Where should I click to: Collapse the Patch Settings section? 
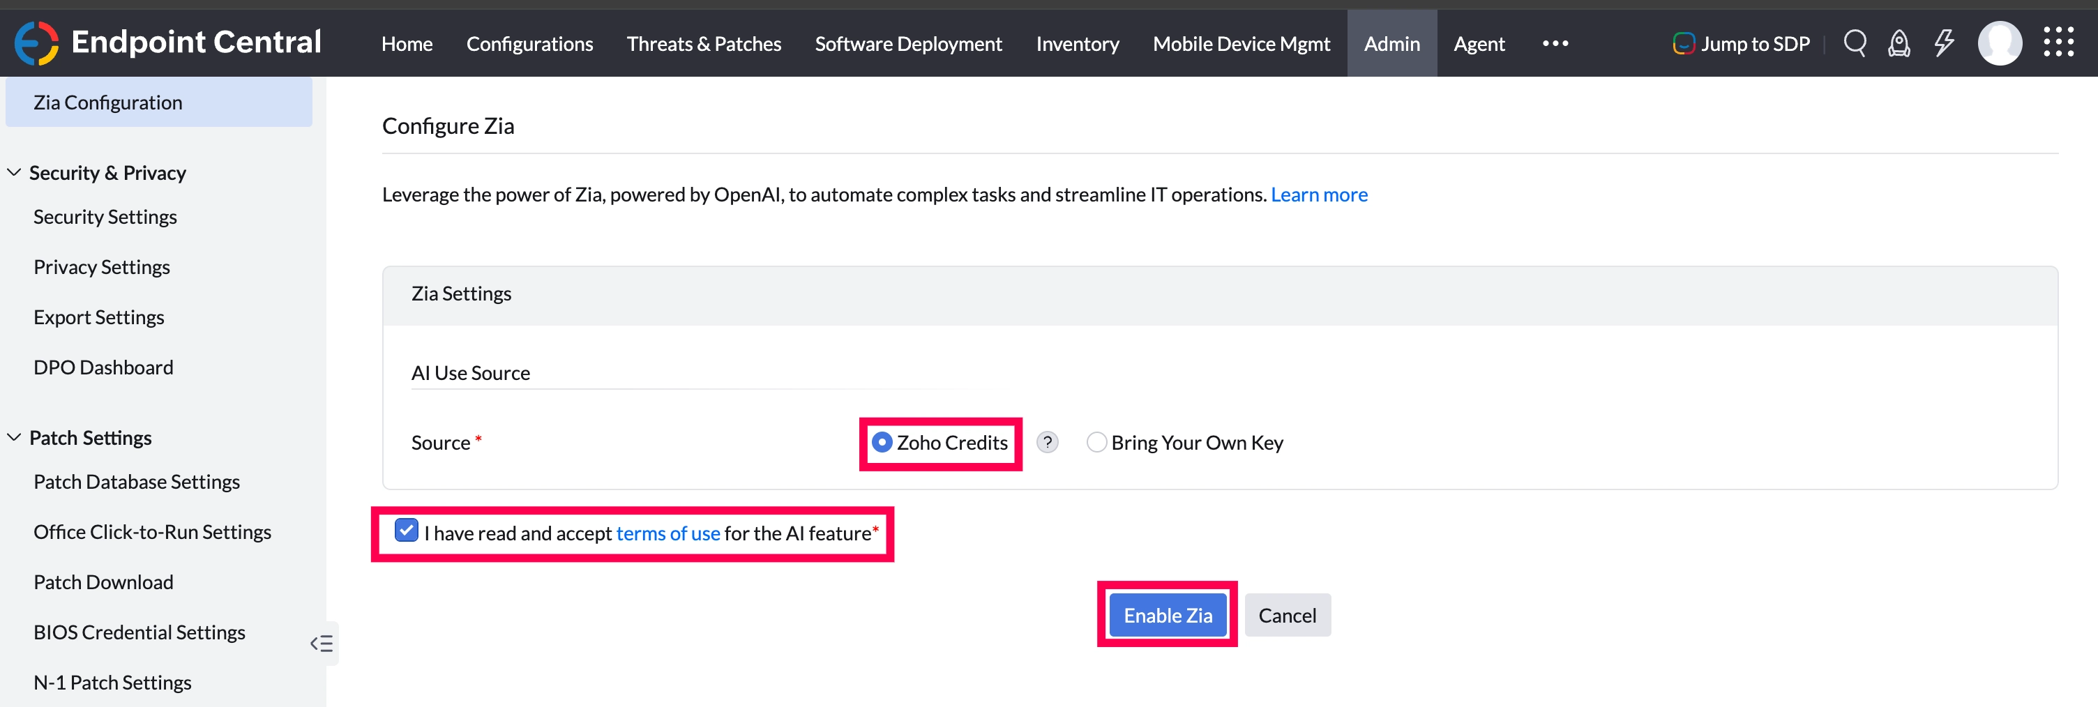(x=14, y=437)
